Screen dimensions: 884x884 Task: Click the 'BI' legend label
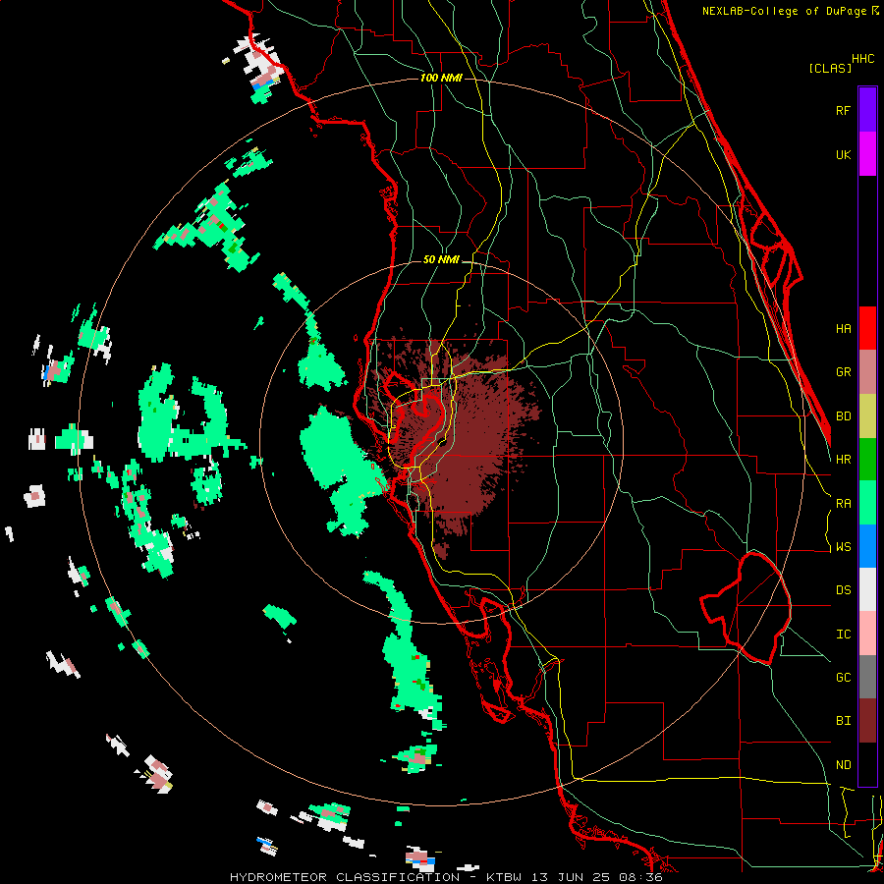click(x=843, y=721)
